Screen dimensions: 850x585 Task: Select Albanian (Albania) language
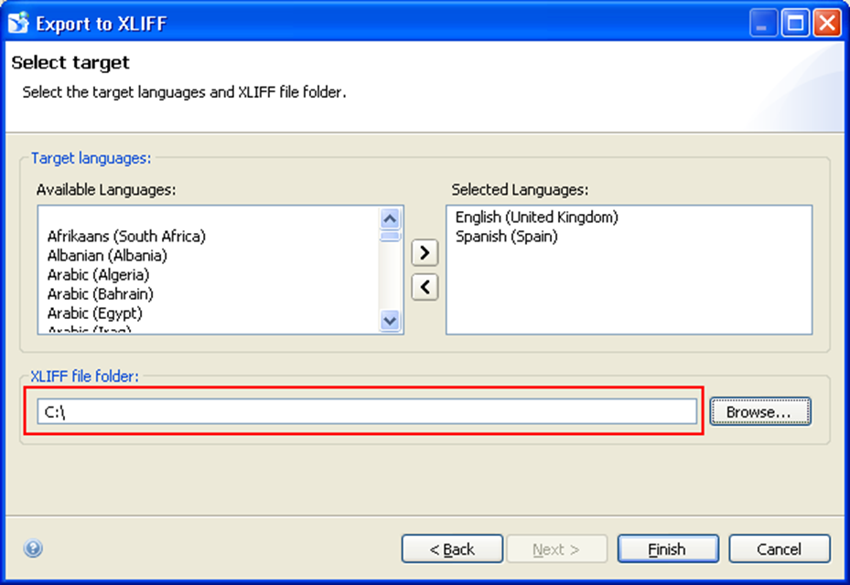point(107,255)
